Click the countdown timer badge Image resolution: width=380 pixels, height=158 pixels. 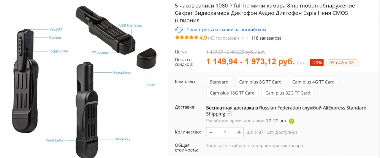[342, 63]
